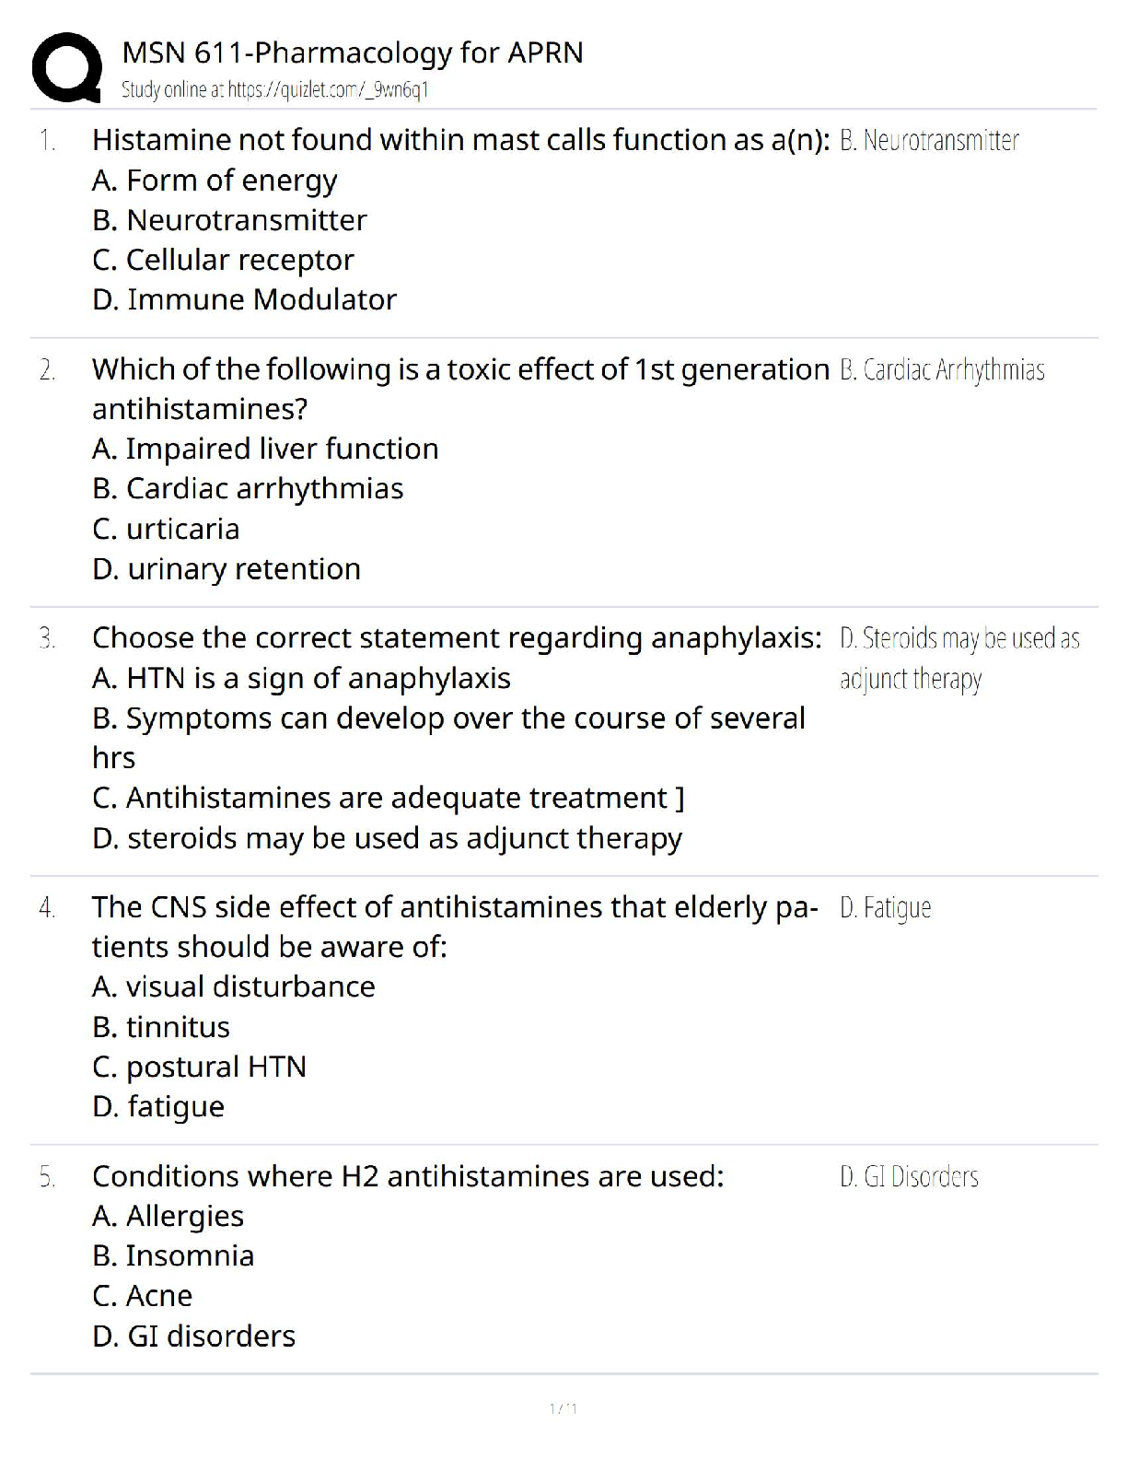1127x1459 pixels.
Task: Select option D. urinary retention
Action: coord(227,569)
